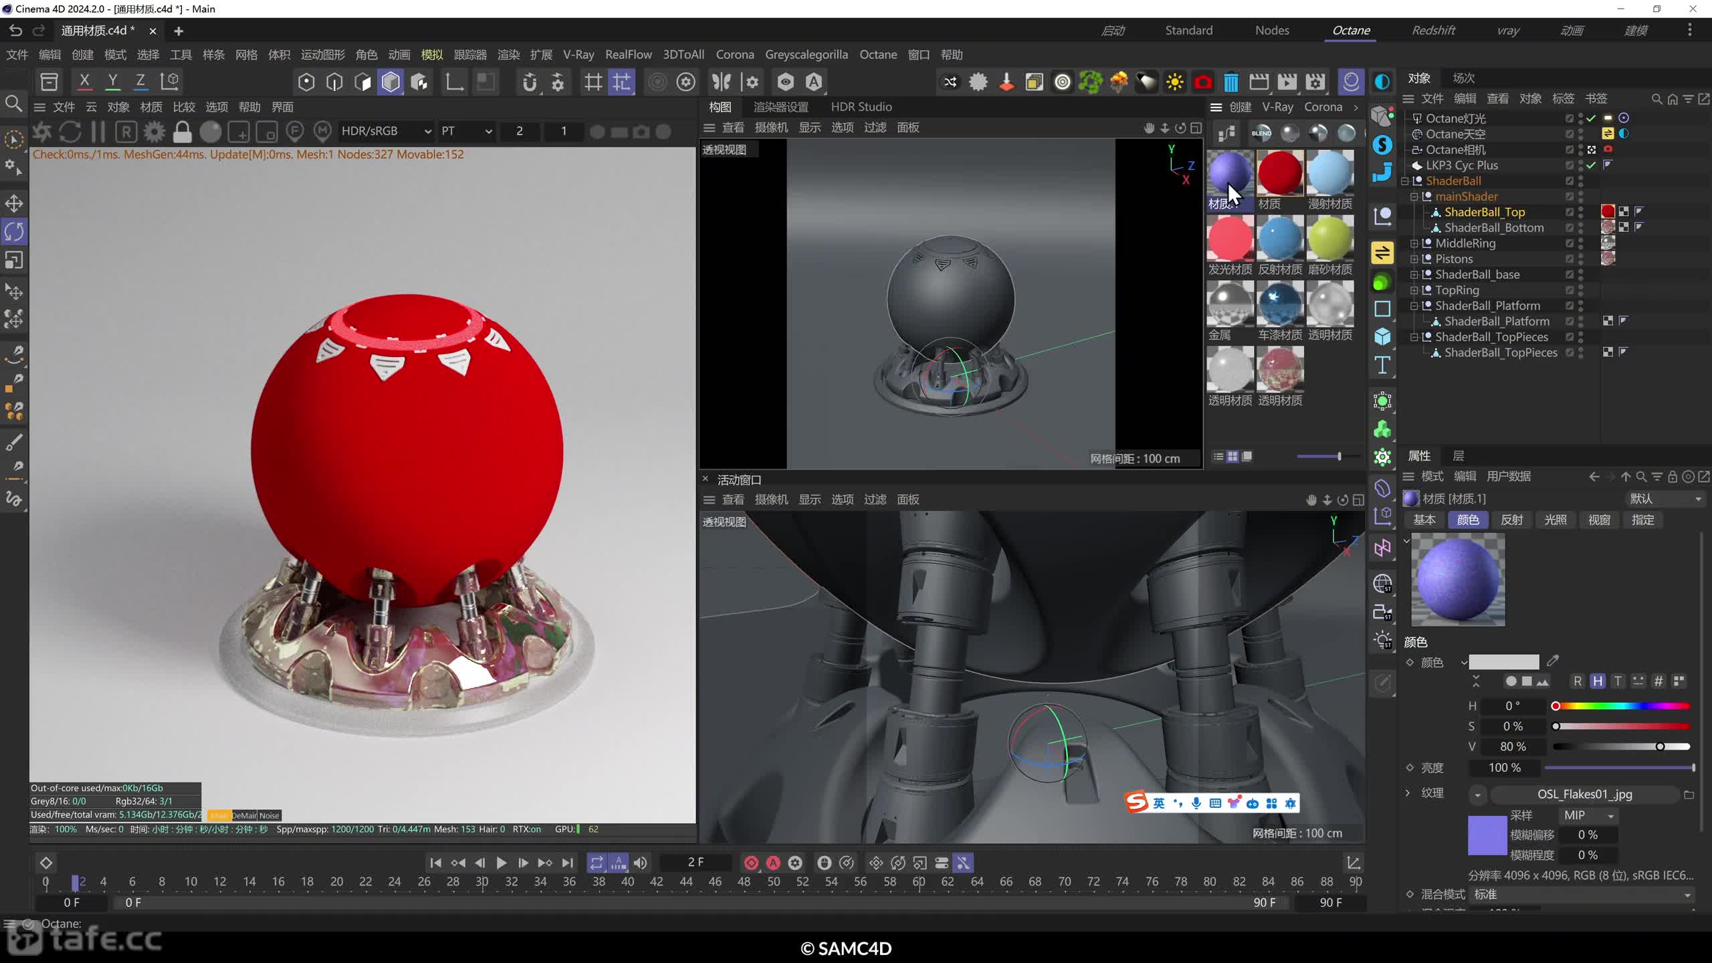
Task: Jump to the timeline end
Action: [x=567, y=863]
